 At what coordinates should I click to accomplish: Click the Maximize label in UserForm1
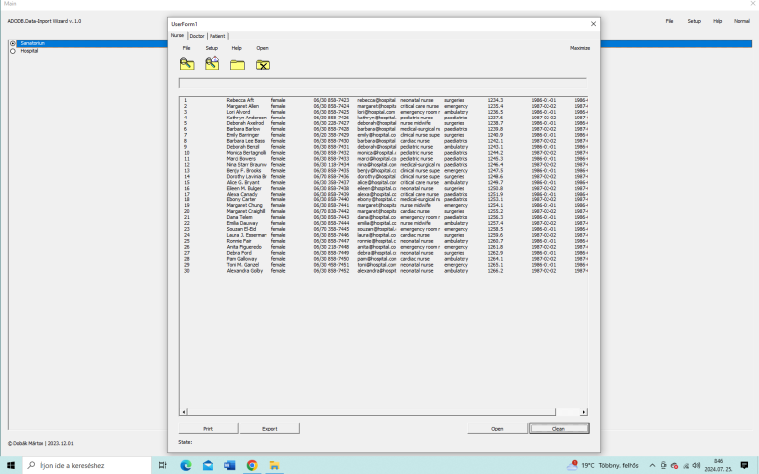coord(579,47)
